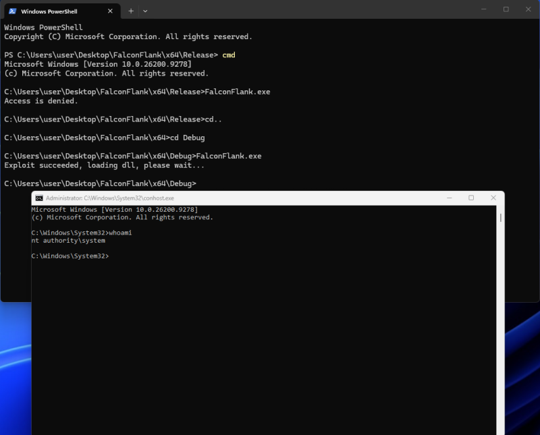Maximize the conhost.exe window

pos(471,198)
